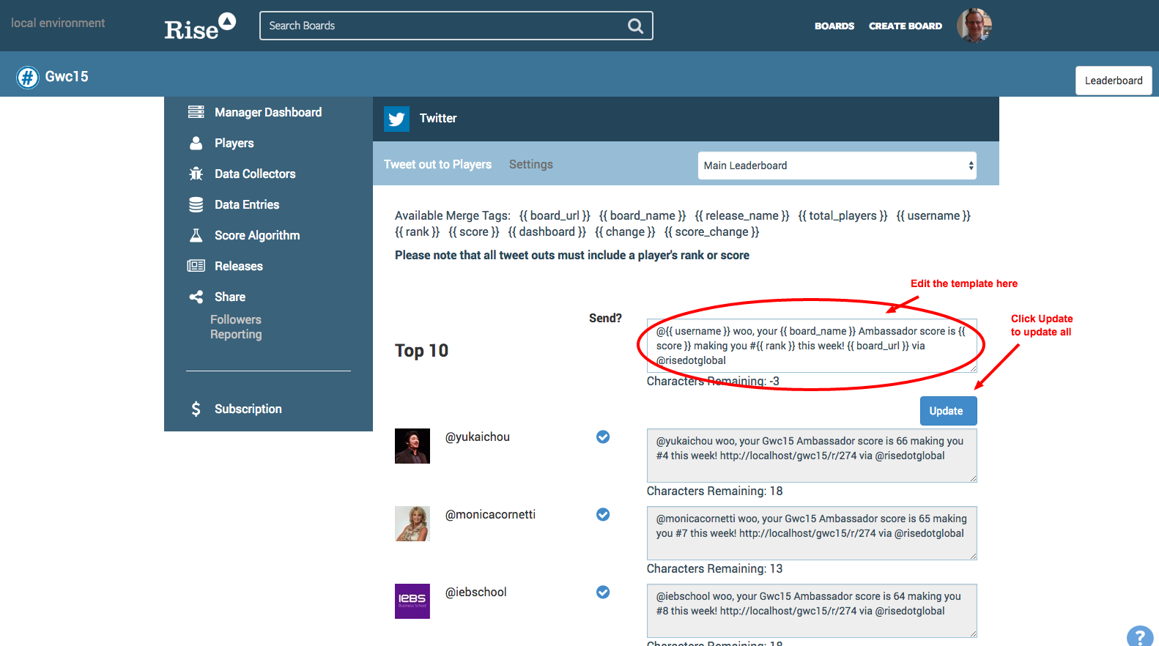Screen dimensions: 1159x646
Task: Open Reporting sub-link under Share
Action: [236, 334]
